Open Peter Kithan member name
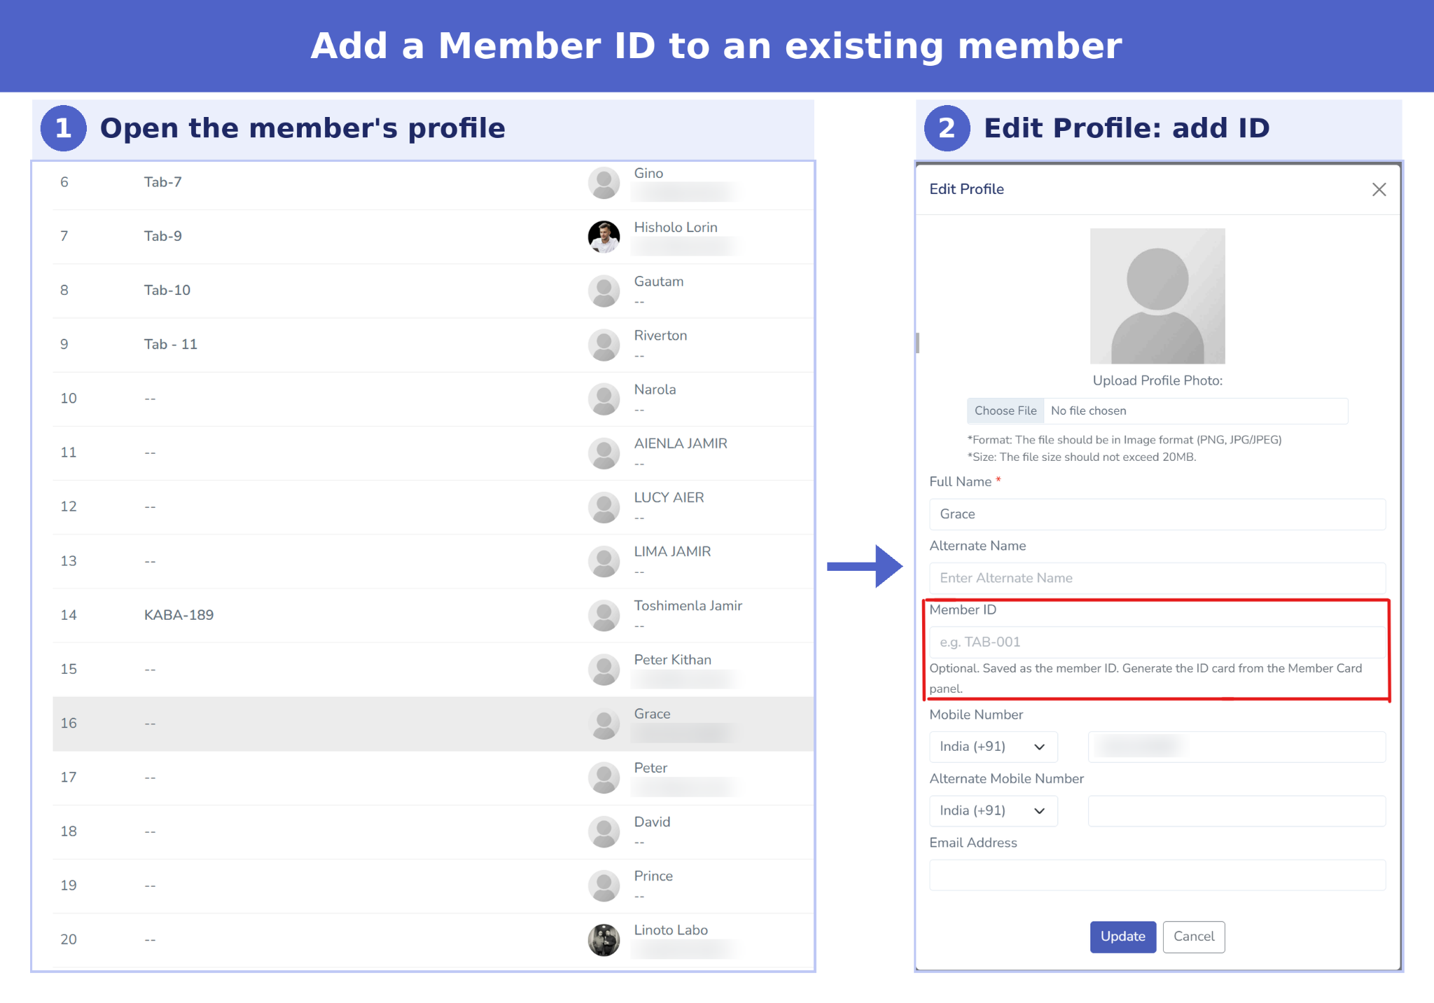Viewport: 1434px width, 1003px height. [x=672, y=660]
